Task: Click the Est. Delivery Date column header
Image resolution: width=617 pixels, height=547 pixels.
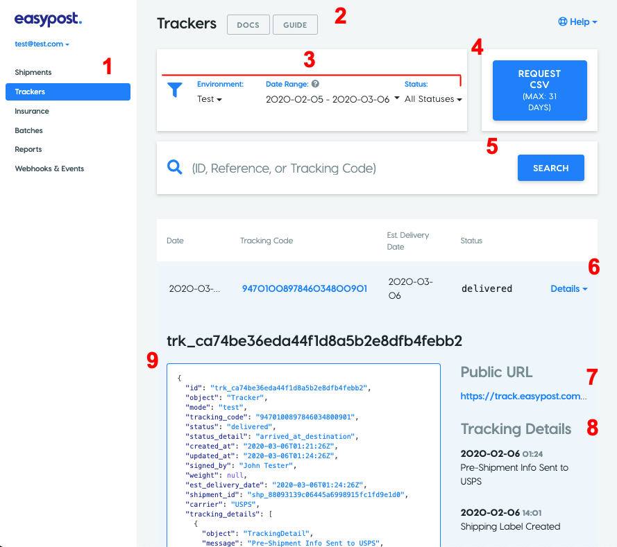Action: (x=408, y=241)
